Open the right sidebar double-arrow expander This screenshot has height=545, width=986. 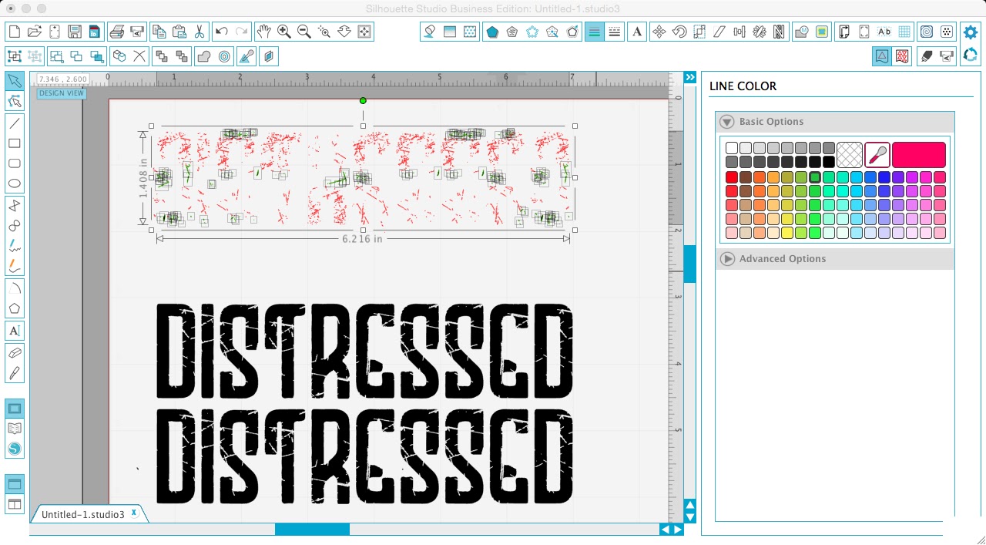[x=689, y=77]
